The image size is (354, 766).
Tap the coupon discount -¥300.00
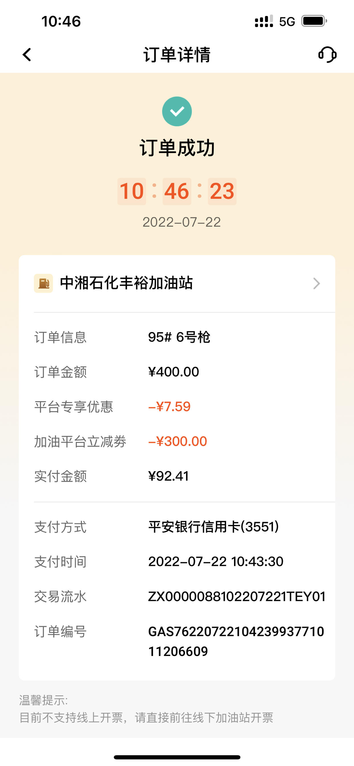[178, 441]
